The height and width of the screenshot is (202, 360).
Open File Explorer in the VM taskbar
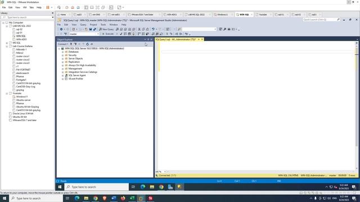coord(152,187)
